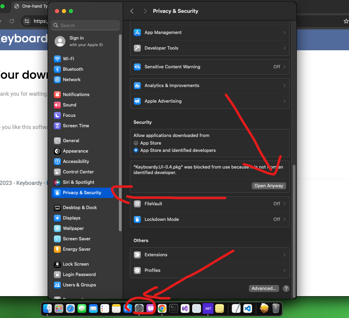This screenshot has width=349, height=318.
Task: Click the Focus moon icon
Action: pyautogui.click(x=57, y=115)
